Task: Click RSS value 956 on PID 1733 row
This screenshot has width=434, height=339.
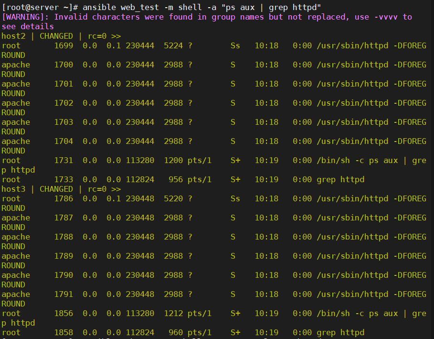Action: click(x=176, y=180)
